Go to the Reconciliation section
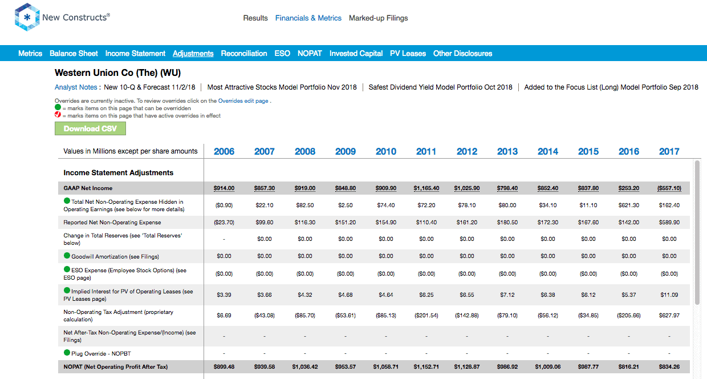This screenshot has height=379, width=707. pos(244,53)
